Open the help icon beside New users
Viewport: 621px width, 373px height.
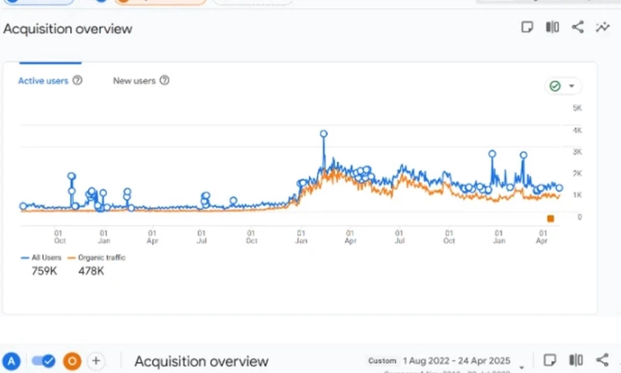pyautogui.click(x=165, y=81)
